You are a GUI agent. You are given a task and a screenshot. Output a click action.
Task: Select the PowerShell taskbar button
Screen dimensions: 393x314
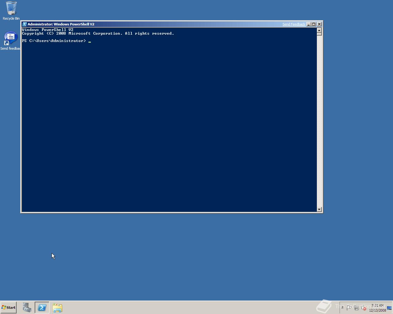[x=42, y=308]
